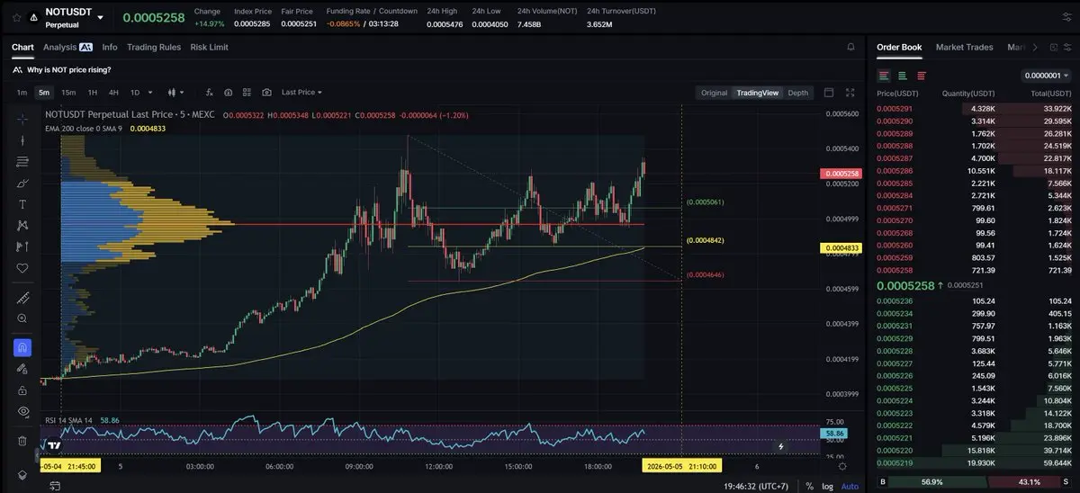Select the chart patterns tool

point(22,225)
